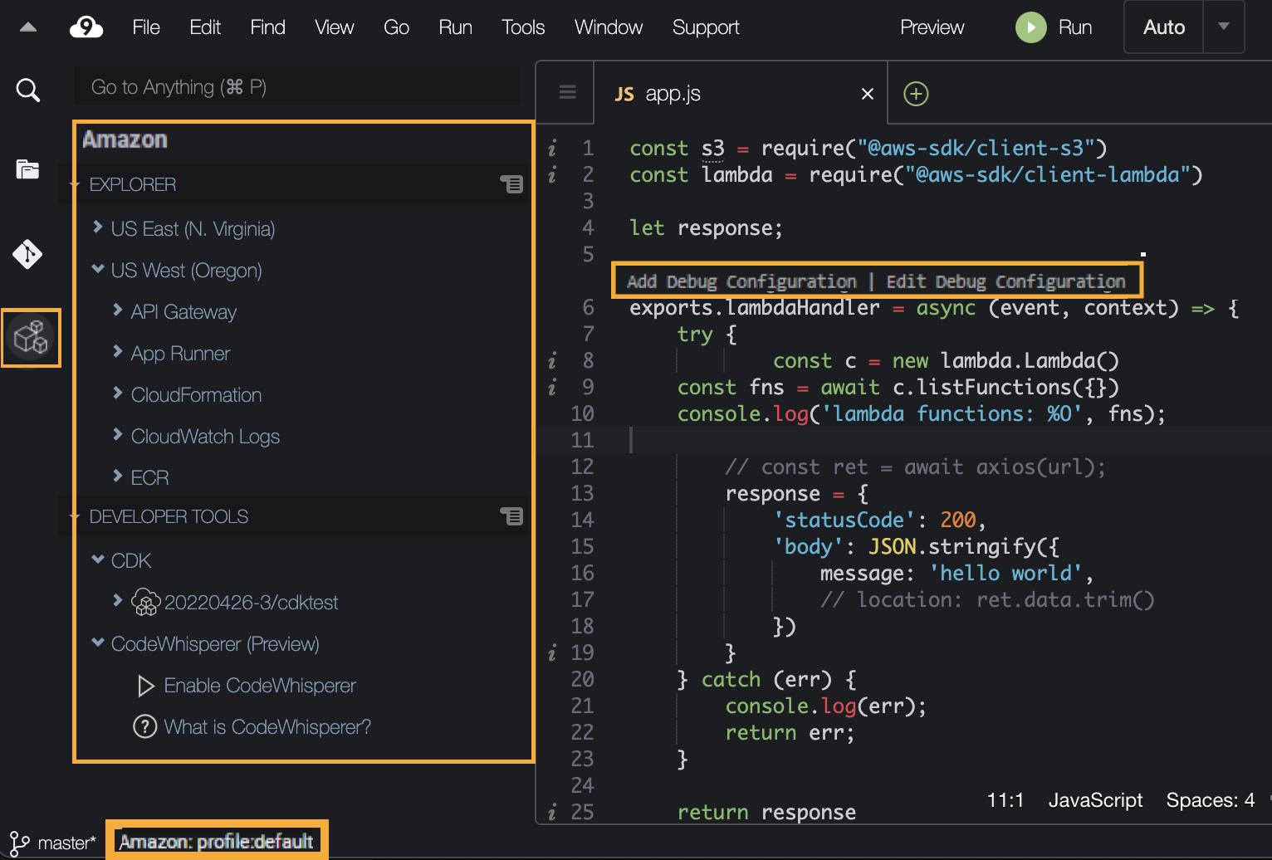Open the Edit menu
This screenshot has width=1272, height=860.
coord(205,27)
